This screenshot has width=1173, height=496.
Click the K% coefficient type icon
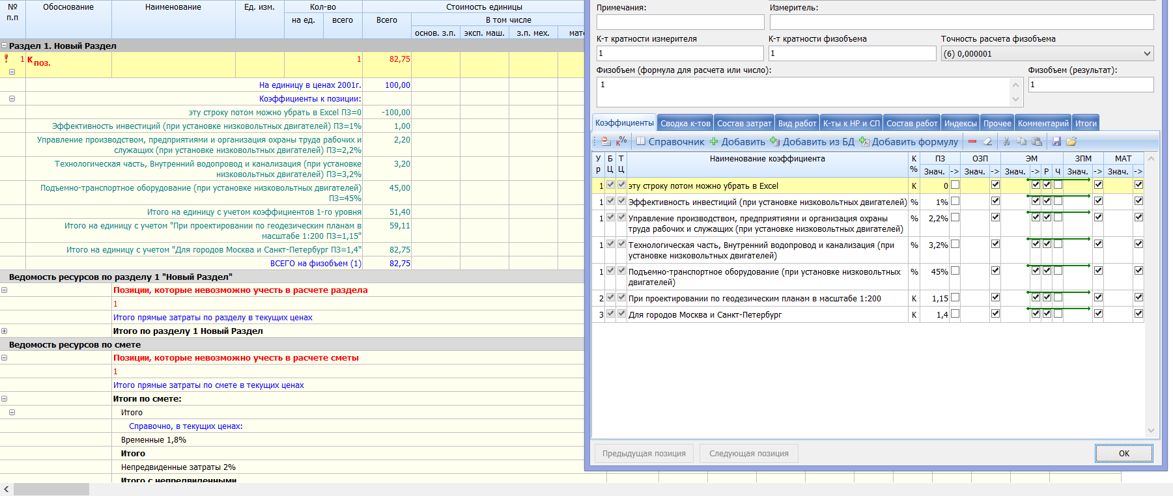point(621,141)
